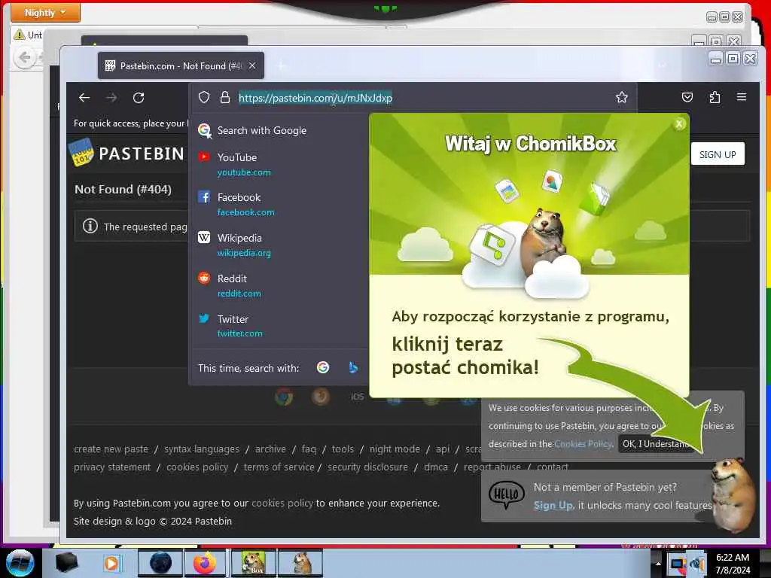Open Firefox from the taskbar
This screenshot has width=771, height=578.
tap(205, 563)
